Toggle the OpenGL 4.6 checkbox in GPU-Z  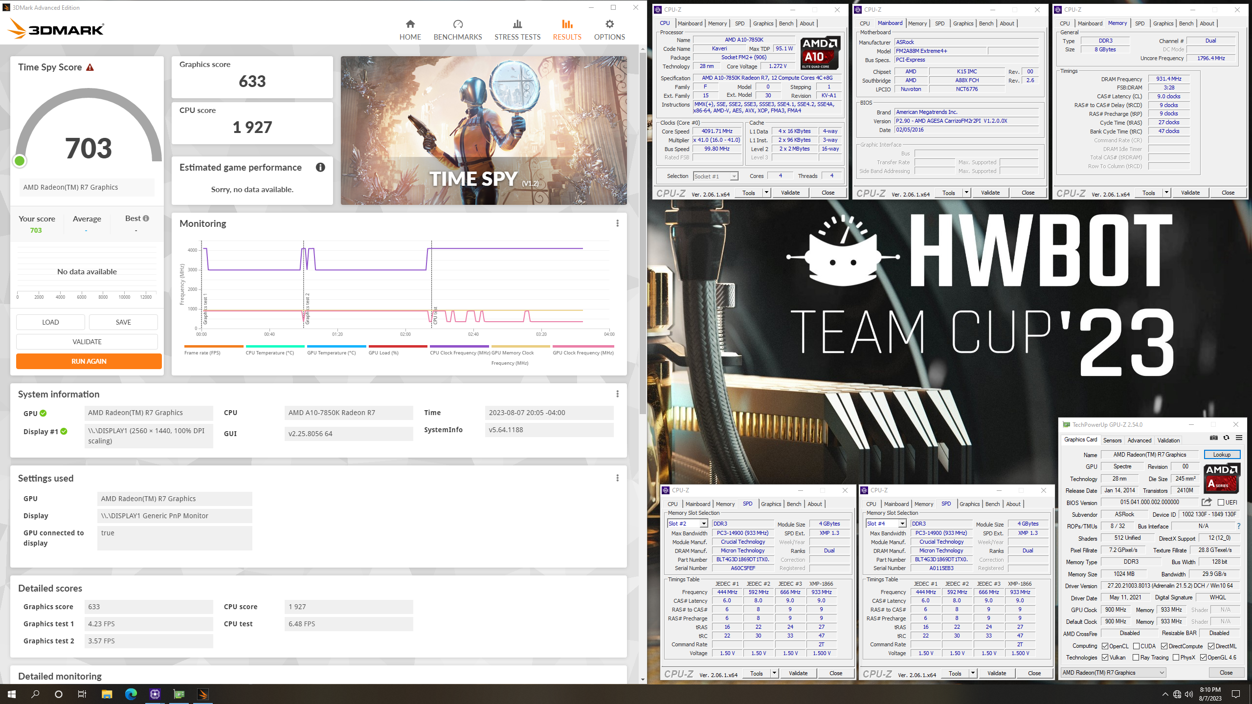click(x=1203, y=657)
